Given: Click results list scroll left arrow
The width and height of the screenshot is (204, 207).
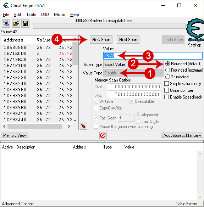Looking at the screenshot, I should click(4, 126).
